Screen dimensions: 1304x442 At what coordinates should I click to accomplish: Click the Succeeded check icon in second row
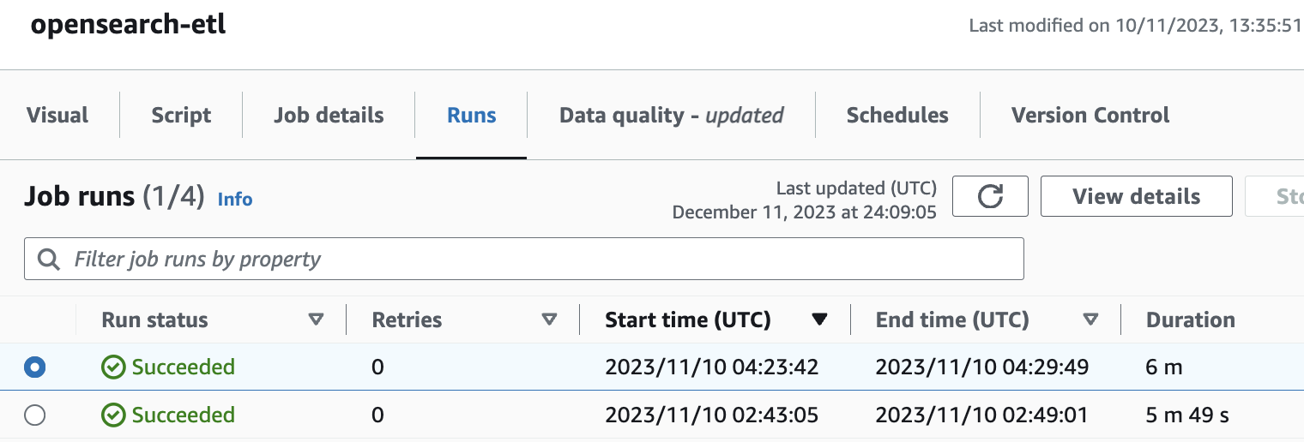[113, 415]
